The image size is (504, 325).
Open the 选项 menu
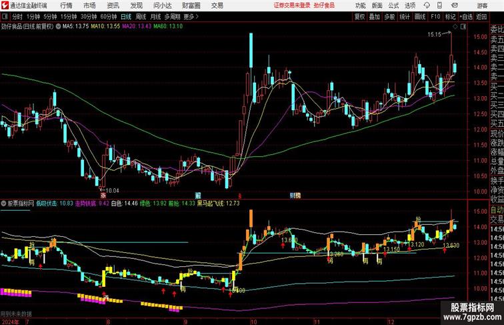[x=410, y=5]
